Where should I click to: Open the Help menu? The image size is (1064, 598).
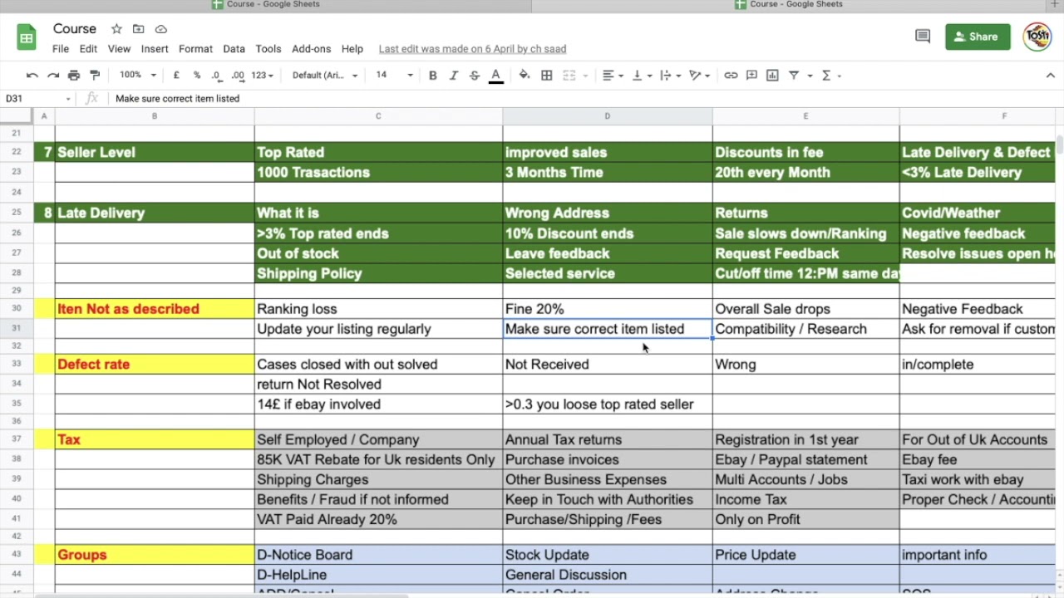click(x=352, y=49)
